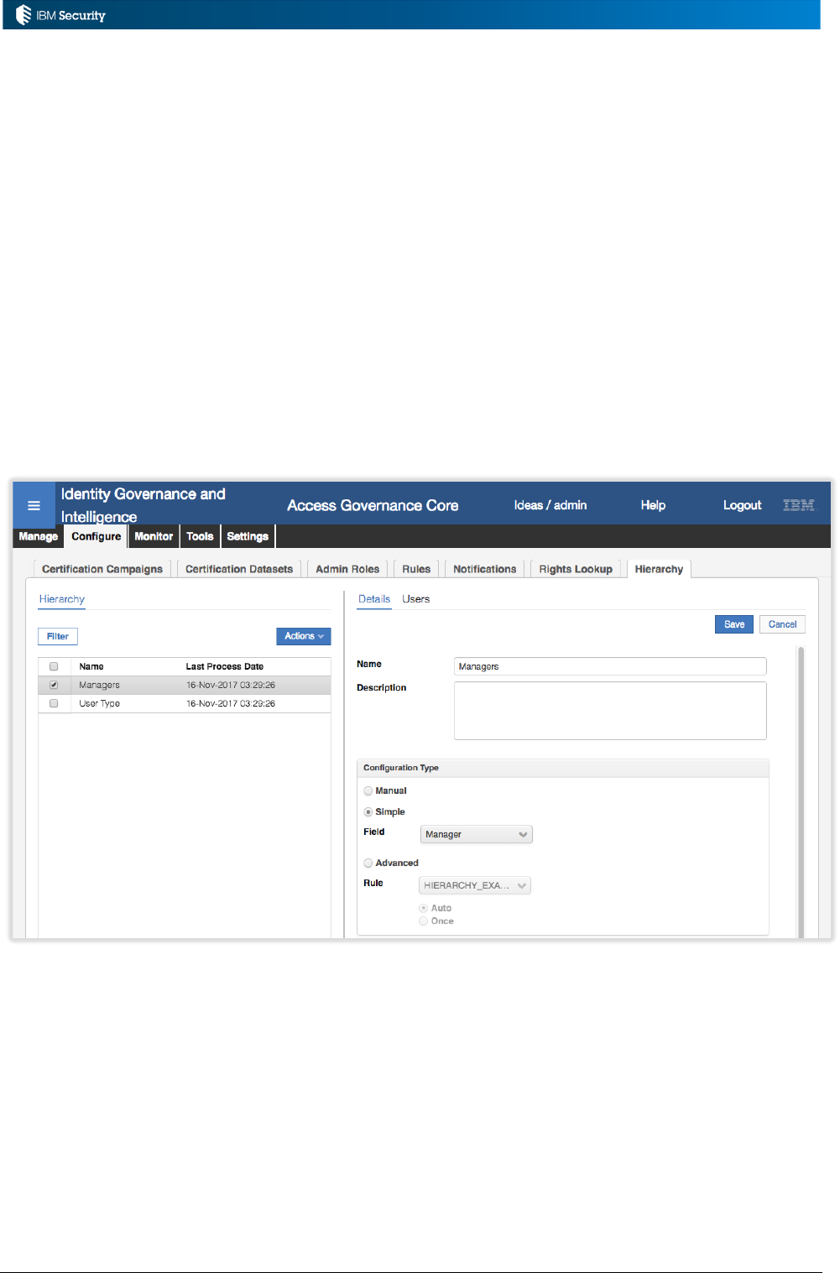Click the Identity Governance and Intelligence title
The width and height of the screenshot is (840, 1273).
143,505
